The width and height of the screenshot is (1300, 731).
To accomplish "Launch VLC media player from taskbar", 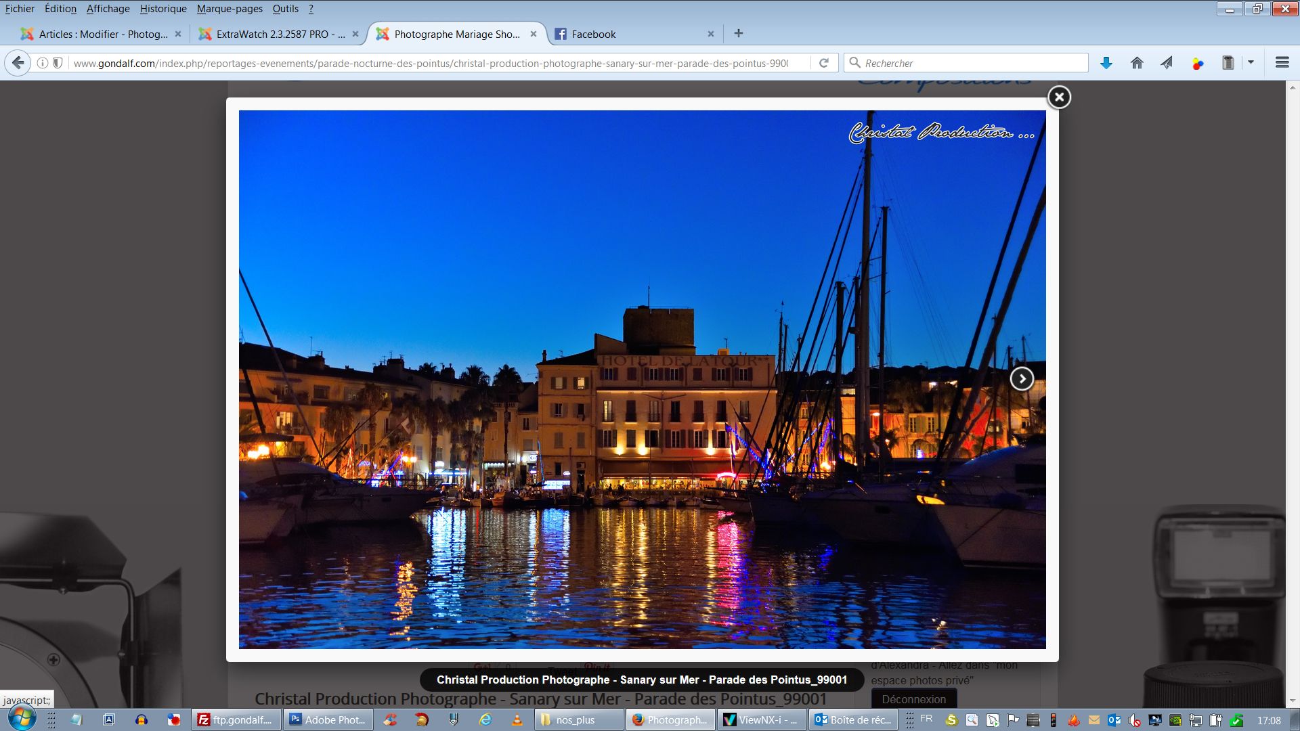I will (x=517, y=719).
